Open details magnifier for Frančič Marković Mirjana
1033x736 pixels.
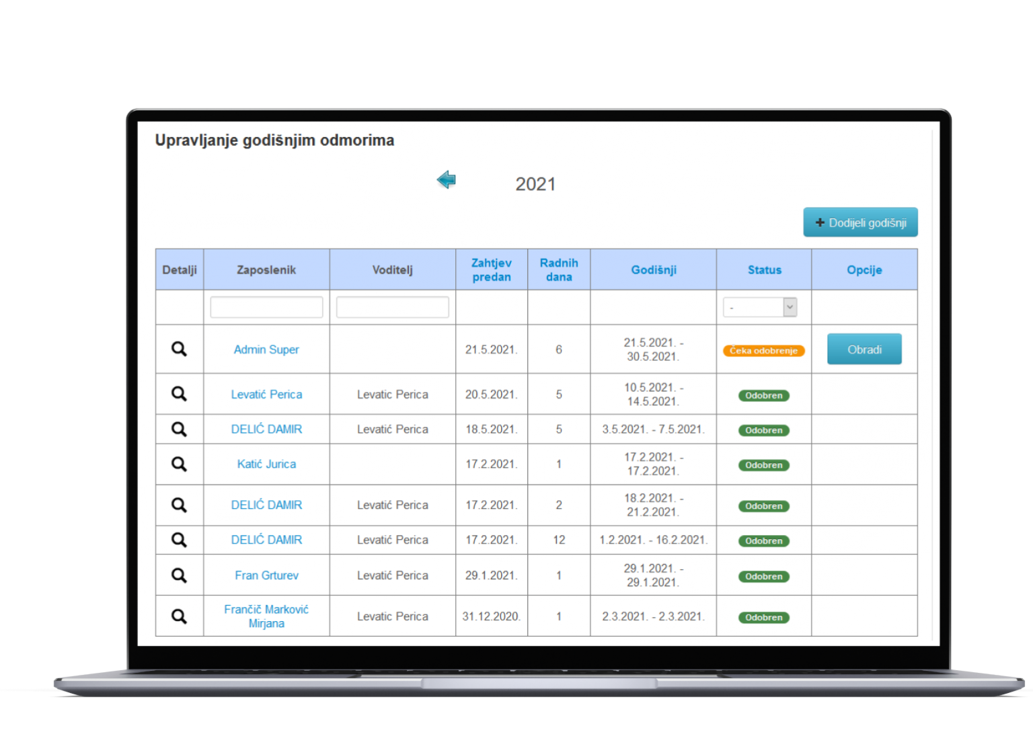point(179,616)
